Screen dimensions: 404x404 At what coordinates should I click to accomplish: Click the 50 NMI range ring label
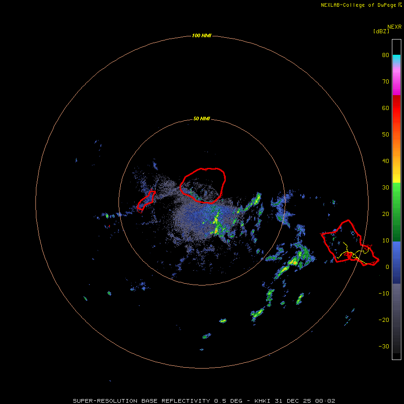tap(202, 119)
